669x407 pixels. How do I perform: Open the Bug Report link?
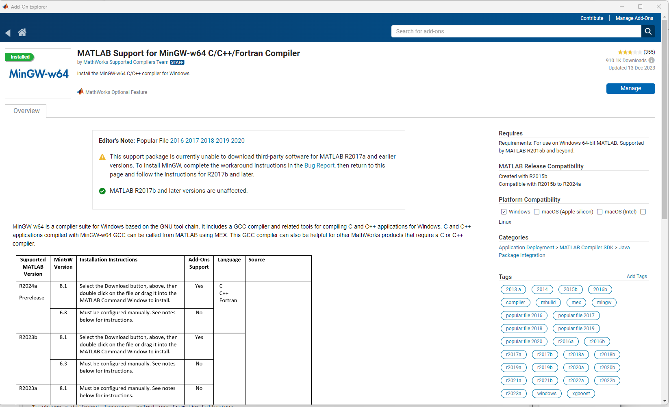[x=320, y=165]
